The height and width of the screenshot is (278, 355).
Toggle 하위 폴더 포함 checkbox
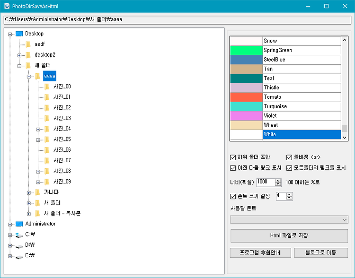coord(233,157)
